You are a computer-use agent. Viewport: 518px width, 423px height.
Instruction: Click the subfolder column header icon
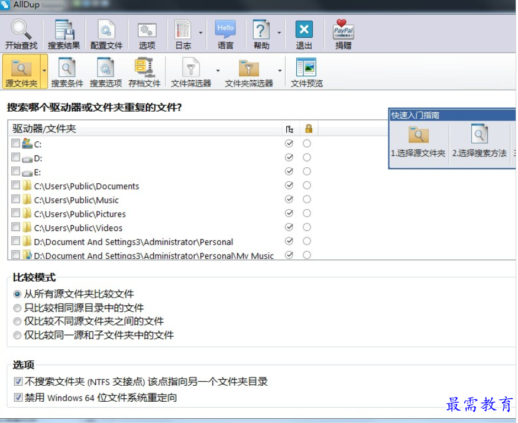[290, 129]
